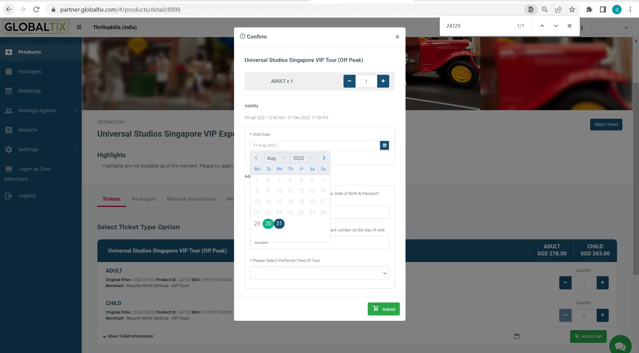Screen dimensions: 639x353
Task: Pick date 30 in the calendar
Action: point(268,223)
